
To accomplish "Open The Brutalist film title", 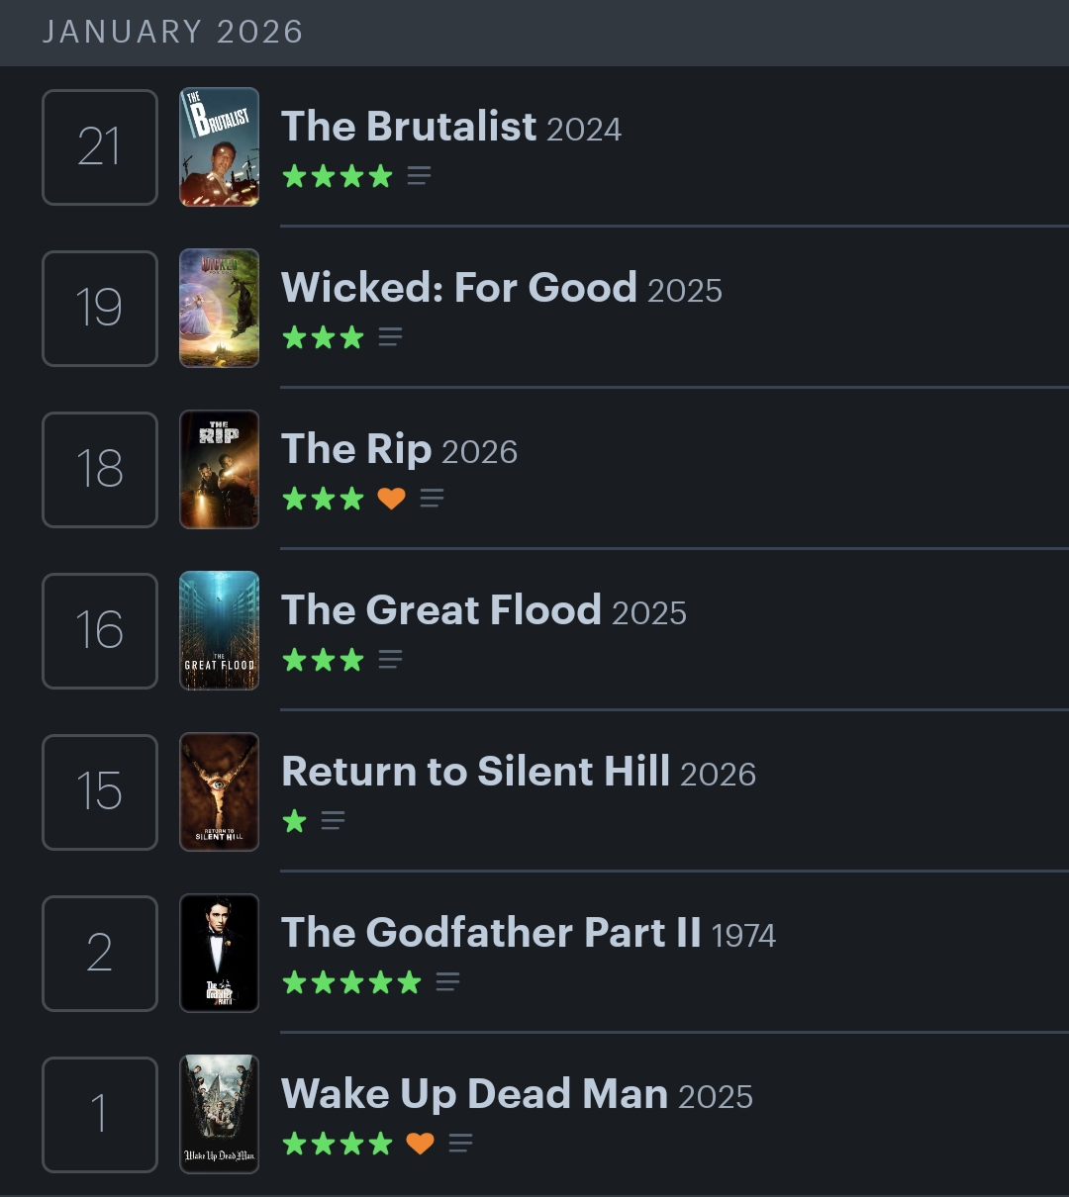I will point(409,127).
